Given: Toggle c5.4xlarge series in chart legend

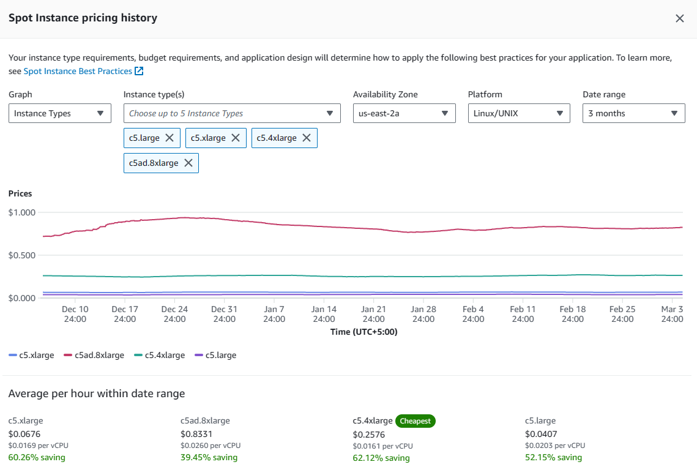Looking at the screenshot, I should [159, 355].
